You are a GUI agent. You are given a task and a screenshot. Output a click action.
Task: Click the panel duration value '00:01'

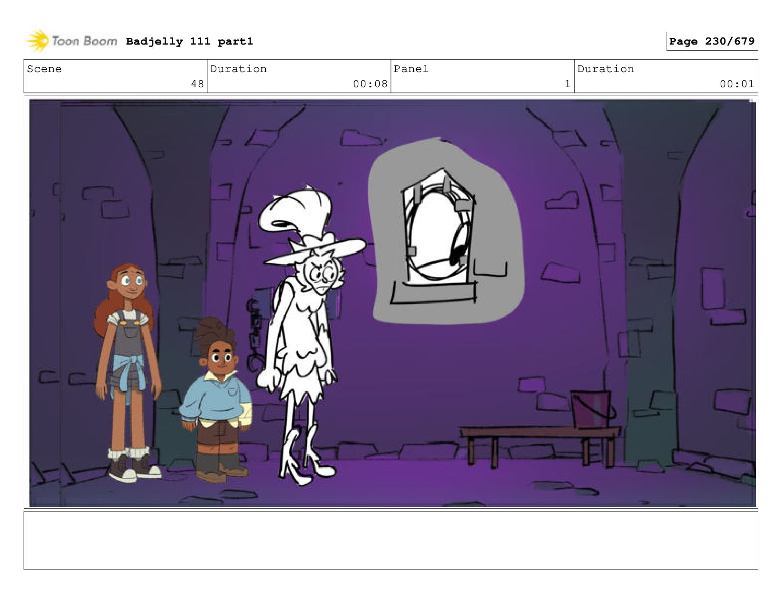737,84
